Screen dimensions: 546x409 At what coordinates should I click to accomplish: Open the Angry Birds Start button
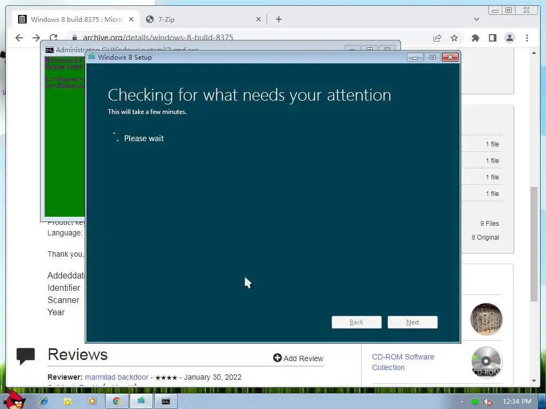pos(14,399)
